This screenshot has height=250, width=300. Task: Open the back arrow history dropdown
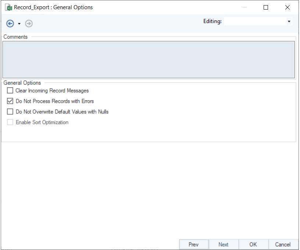pos(19,24)
